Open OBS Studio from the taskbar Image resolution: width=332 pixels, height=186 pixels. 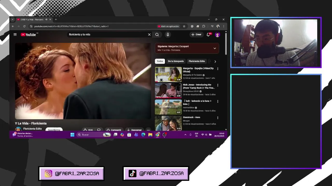point(164,135)
